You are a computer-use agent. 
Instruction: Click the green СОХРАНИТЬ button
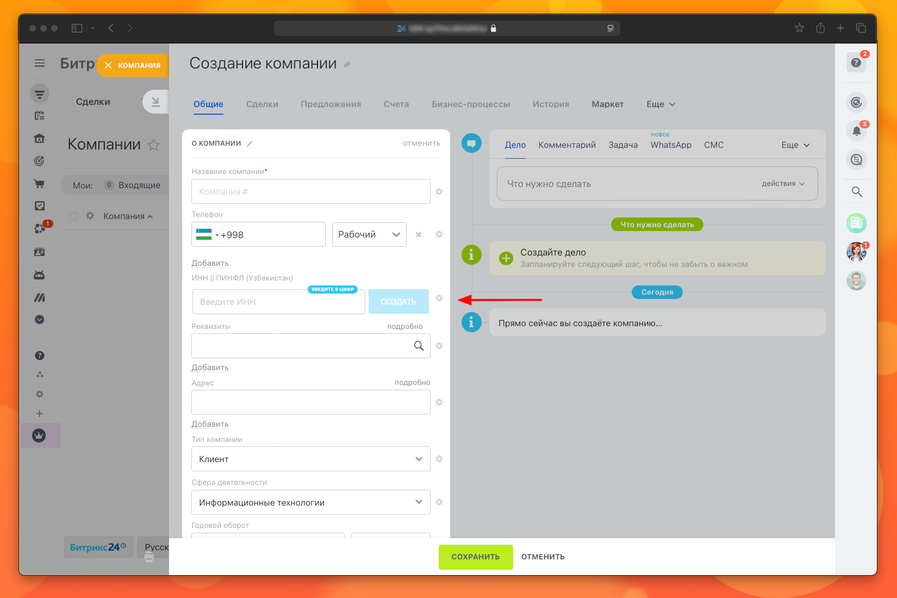pos(476,557)
